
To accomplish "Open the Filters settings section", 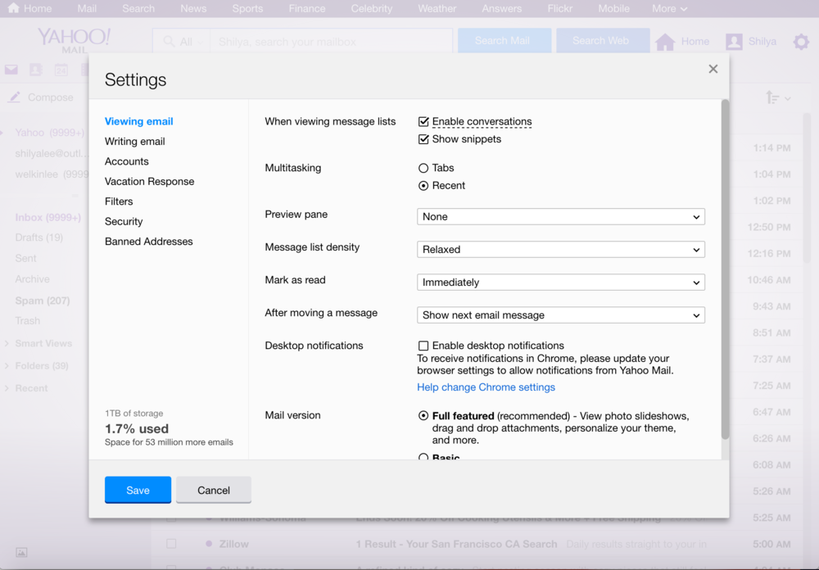I will pos(119,201).
